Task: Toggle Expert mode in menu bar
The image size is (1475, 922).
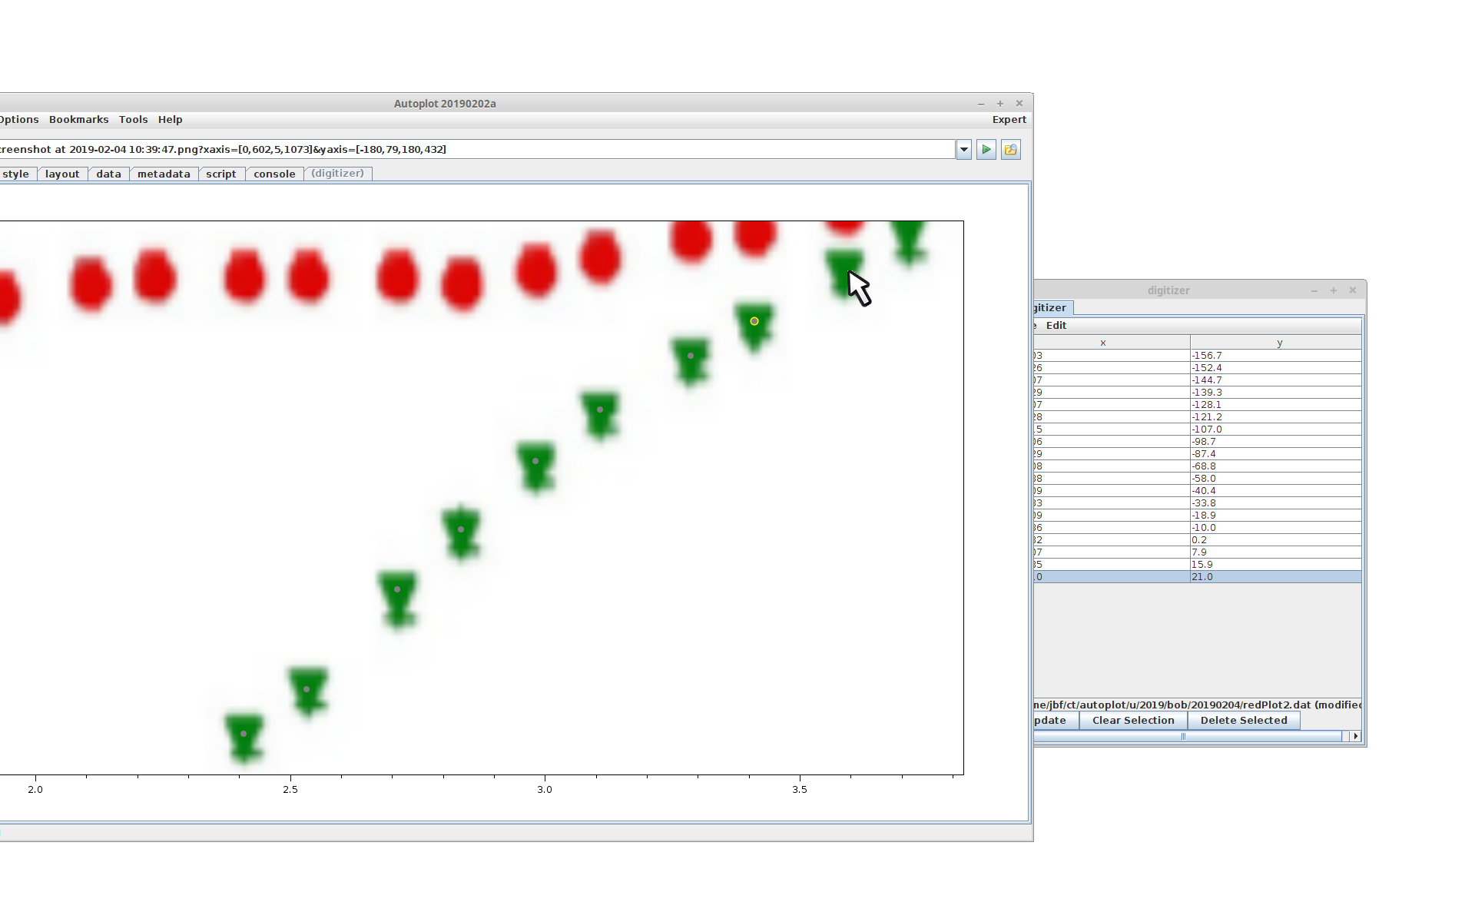Action: click(1009, 120)
